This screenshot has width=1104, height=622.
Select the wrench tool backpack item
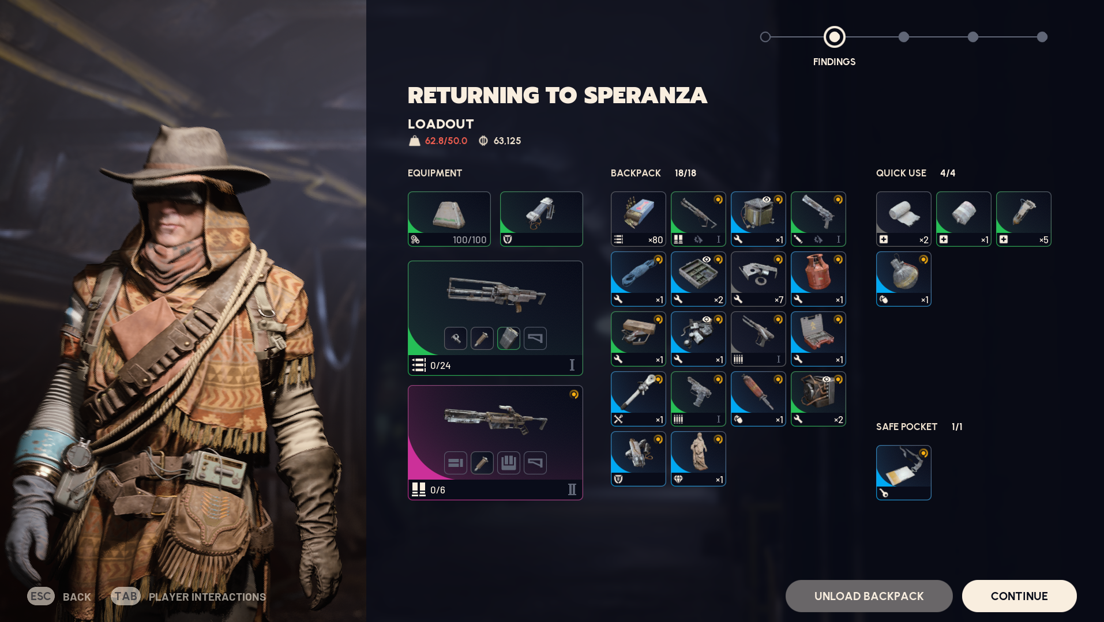[638, 399]
